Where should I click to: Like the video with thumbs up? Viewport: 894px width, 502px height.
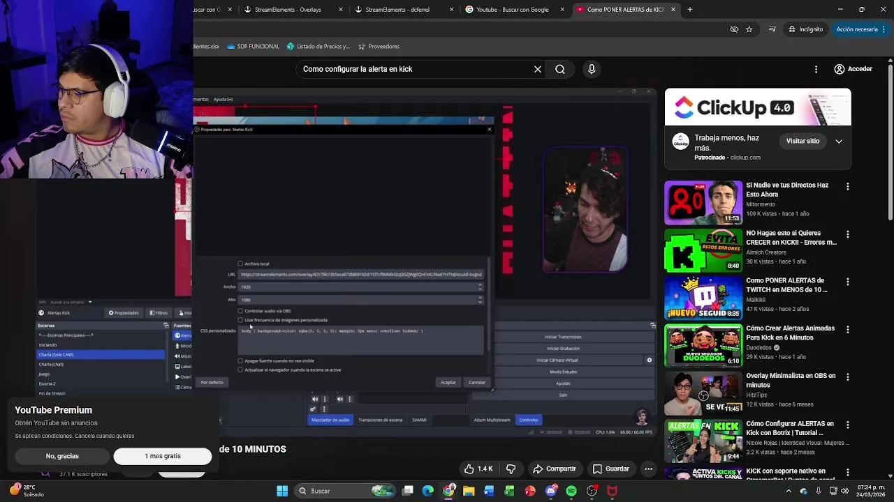478,469
